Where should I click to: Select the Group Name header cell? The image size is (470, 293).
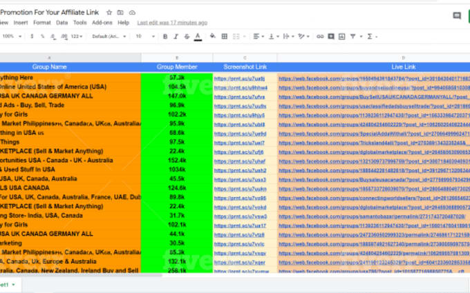tap(70, 67)
